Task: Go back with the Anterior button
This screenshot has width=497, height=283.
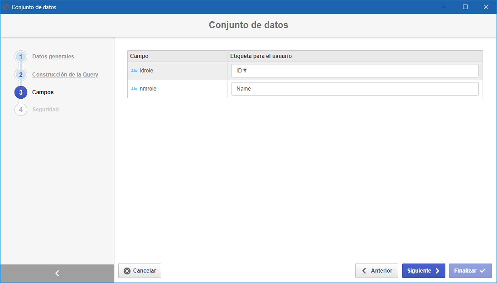Action: [376, 271]
